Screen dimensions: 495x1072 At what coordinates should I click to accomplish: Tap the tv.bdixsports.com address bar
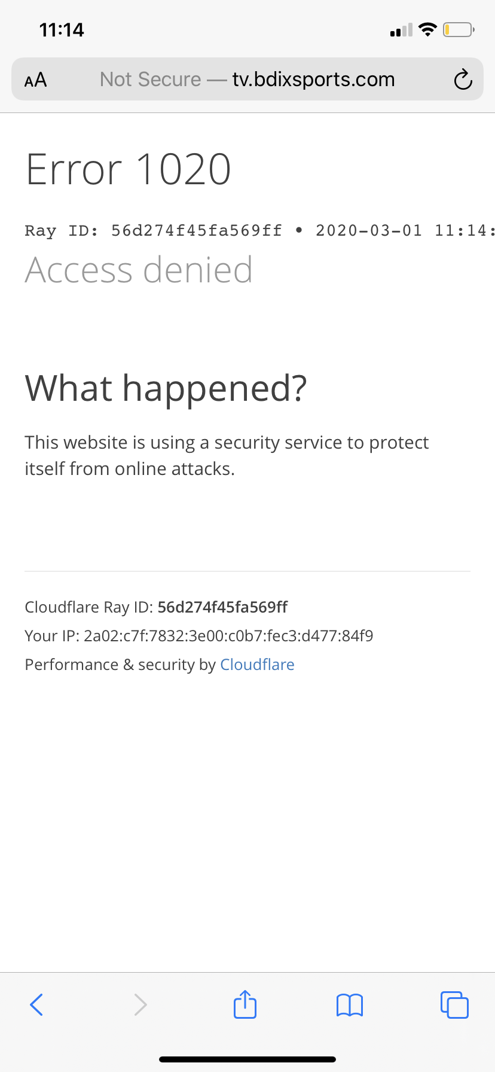[x=313, y=80]
